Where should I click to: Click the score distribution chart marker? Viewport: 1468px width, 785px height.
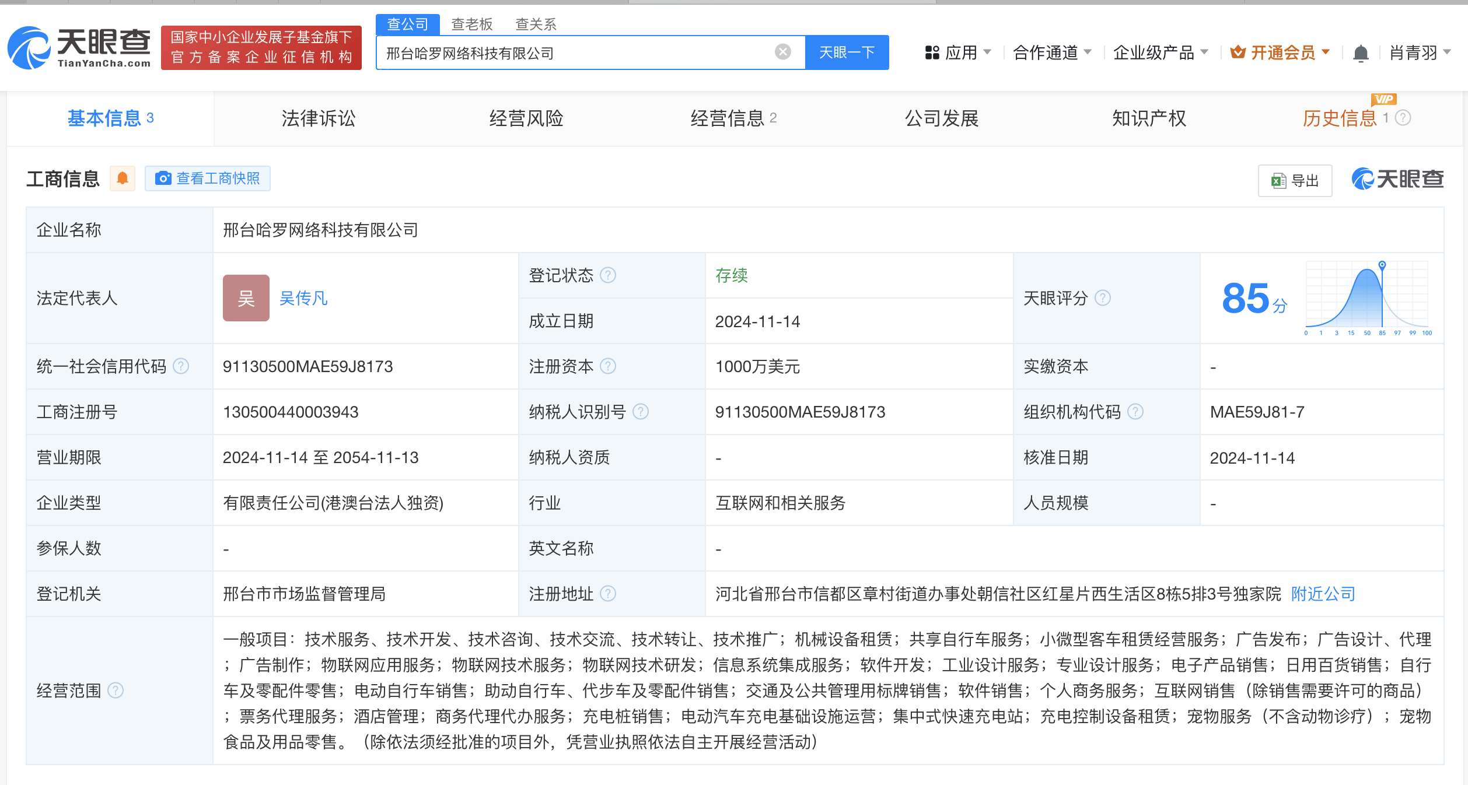[x=1382, y=265]
